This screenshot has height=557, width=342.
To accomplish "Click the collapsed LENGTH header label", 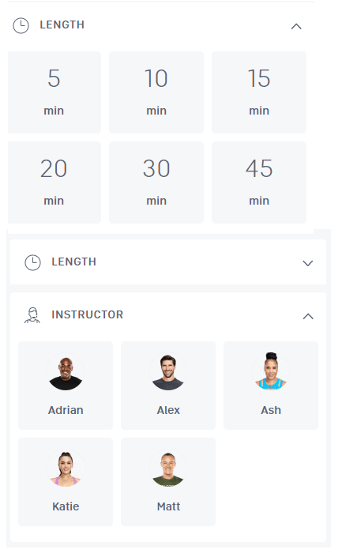I will (x=74, y=262).
